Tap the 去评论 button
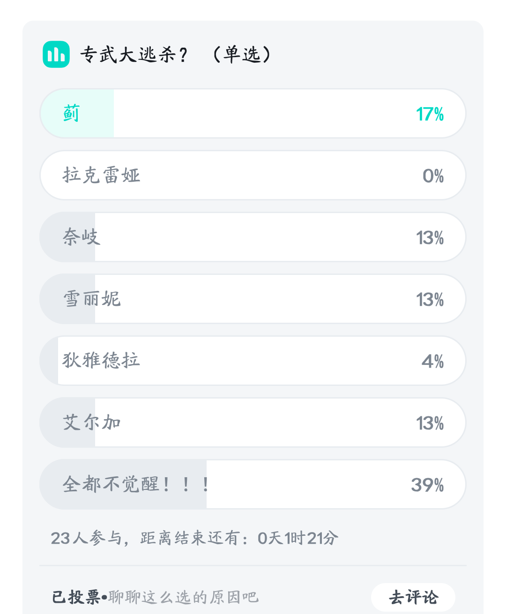This screenshot has height=614, width=506. pos(413,597)
